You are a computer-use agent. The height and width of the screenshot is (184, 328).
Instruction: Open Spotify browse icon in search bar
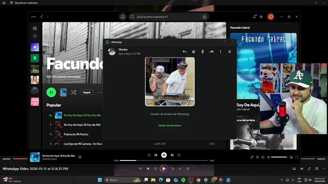click(x=204, y=17)
